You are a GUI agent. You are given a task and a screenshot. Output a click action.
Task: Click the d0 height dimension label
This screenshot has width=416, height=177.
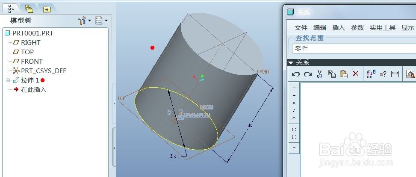point(250,125)
